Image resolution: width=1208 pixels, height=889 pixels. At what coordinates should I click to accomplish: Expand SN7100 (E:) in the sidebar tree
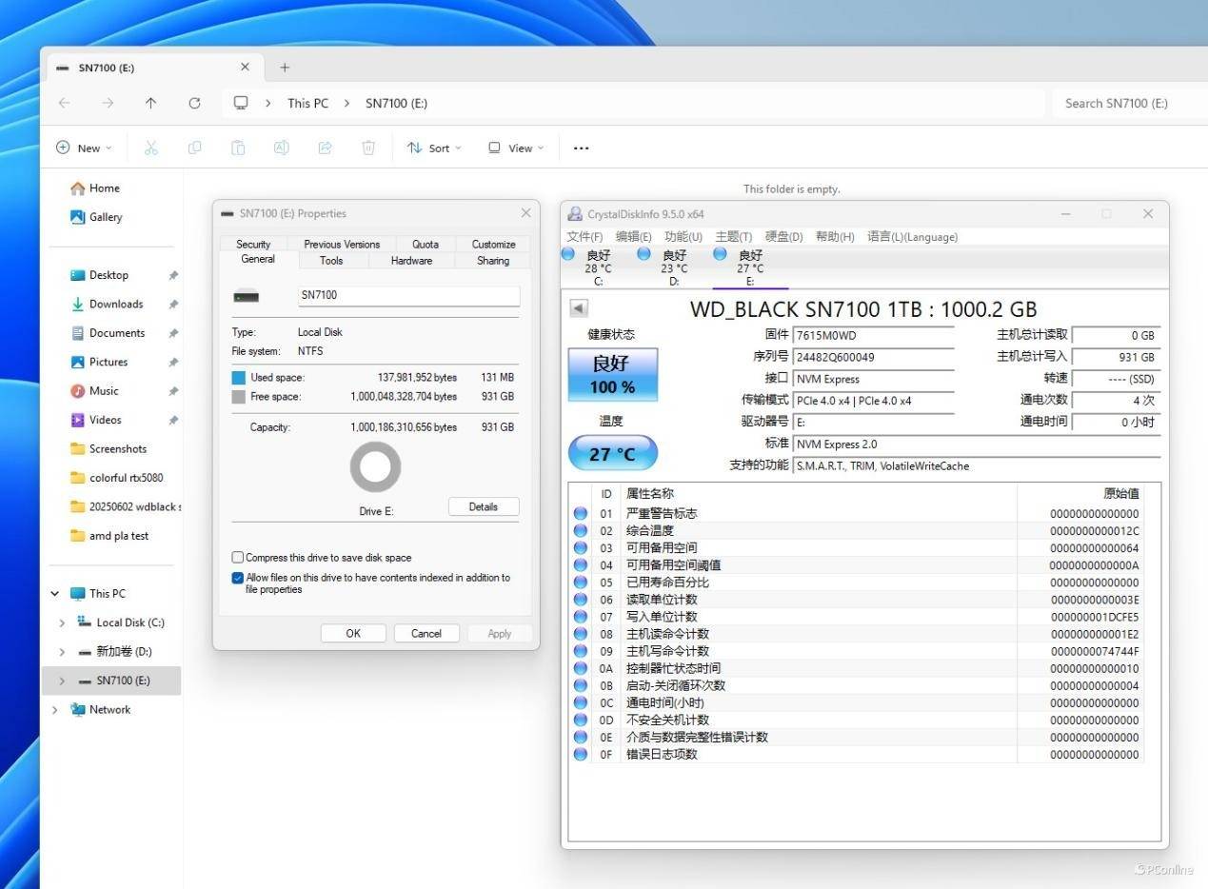(62, 681)
